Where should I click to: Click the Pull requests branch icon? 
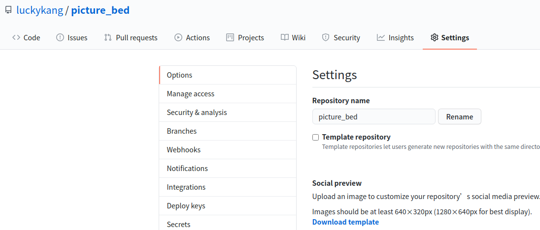[x=108, y=37]
